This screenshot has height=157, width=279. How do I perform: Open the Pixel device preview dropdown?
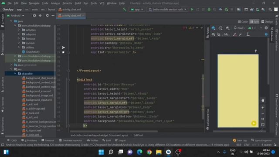239,28
